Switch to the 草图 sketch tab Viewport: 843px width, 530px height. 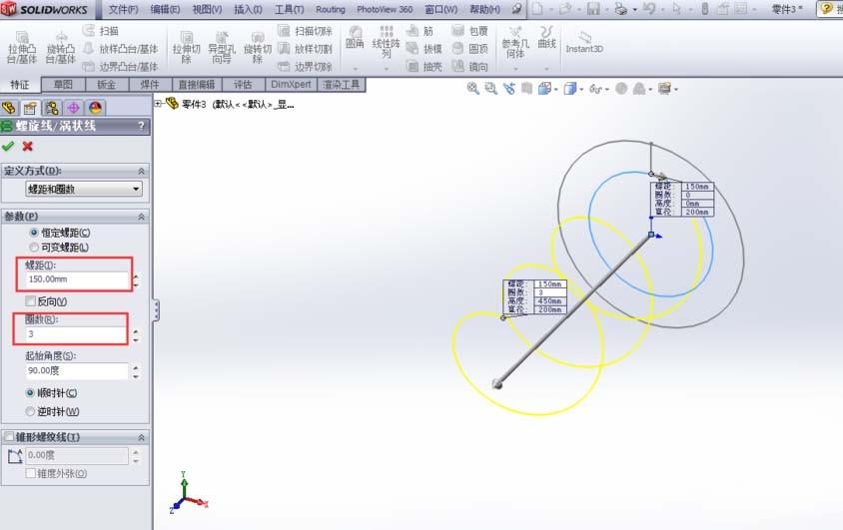(x=63, y=84)
